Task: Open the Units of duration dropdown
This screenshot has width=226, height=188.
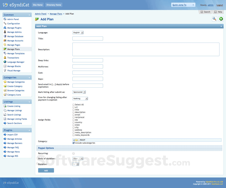Action: click(x=77, y=158)
